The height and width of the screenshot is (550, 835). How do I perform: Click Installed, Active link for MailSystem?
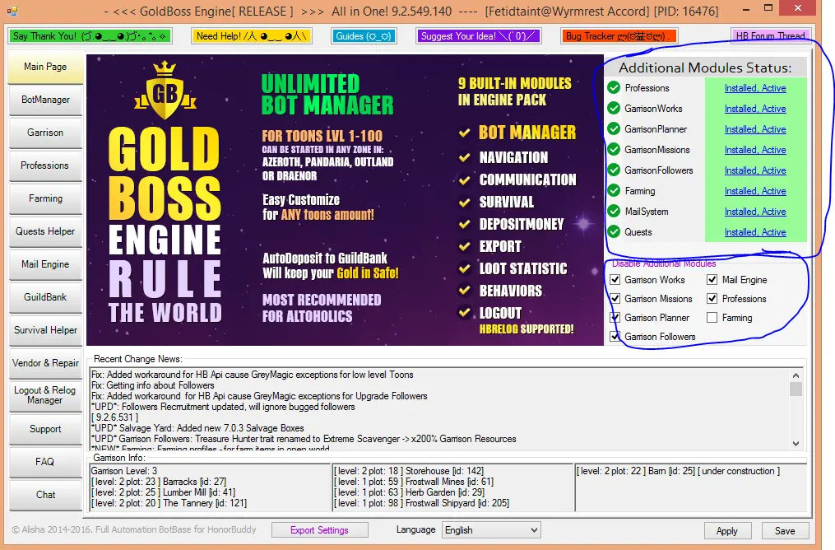pos(755,212)
